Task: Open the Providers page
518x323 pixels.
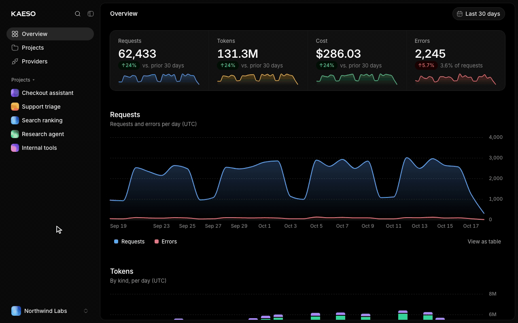Action: tap(50, 61)
